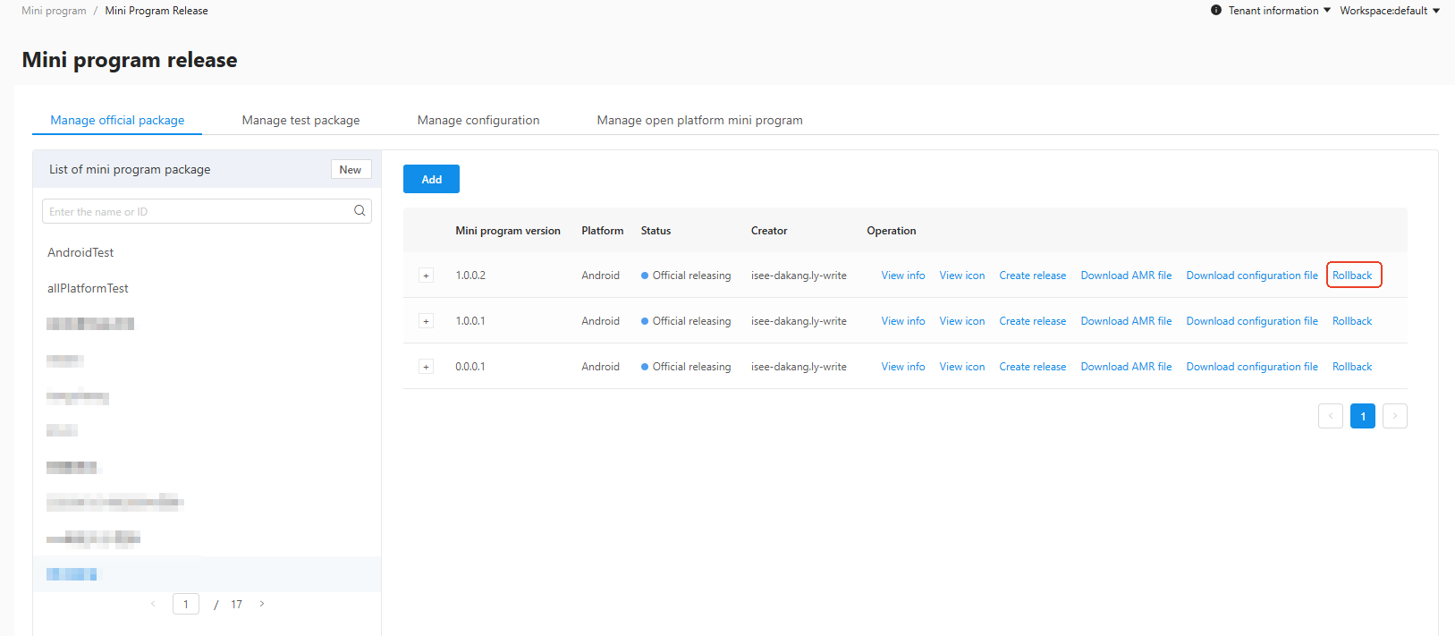Click New button in package list

(x=351, y=170)
